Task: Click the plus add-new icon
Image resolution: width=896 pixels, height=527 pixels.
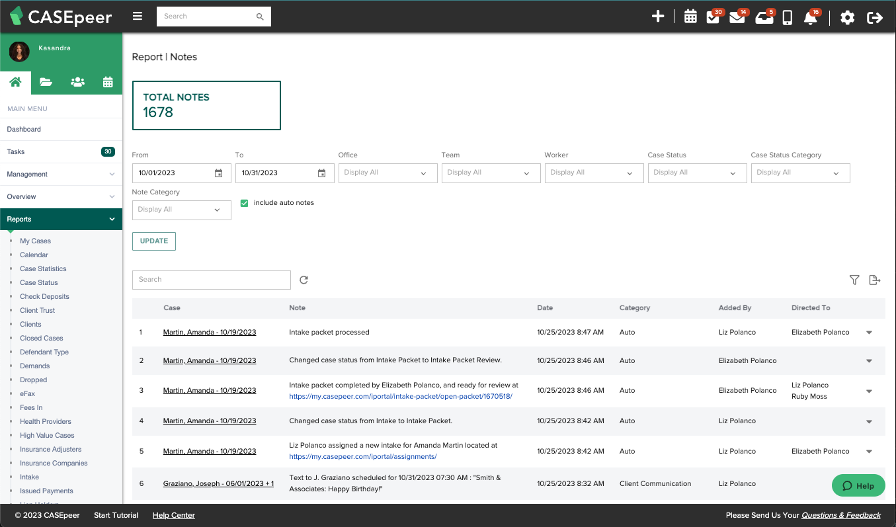Action: tap(658, 17)
